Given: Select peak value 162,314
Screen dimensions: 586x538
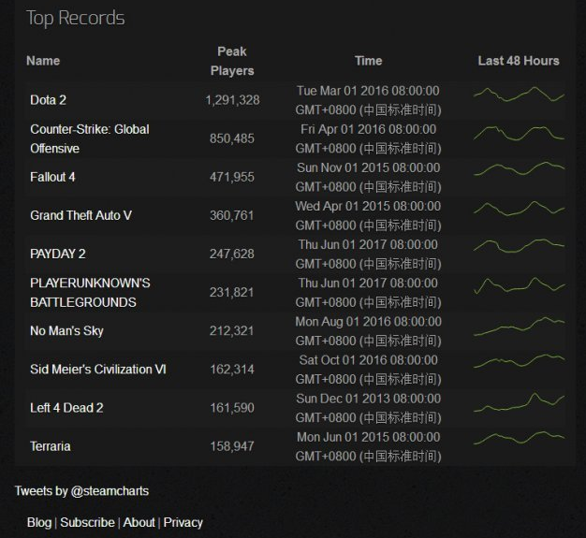Looking at the screenshot, I should 232,370.
